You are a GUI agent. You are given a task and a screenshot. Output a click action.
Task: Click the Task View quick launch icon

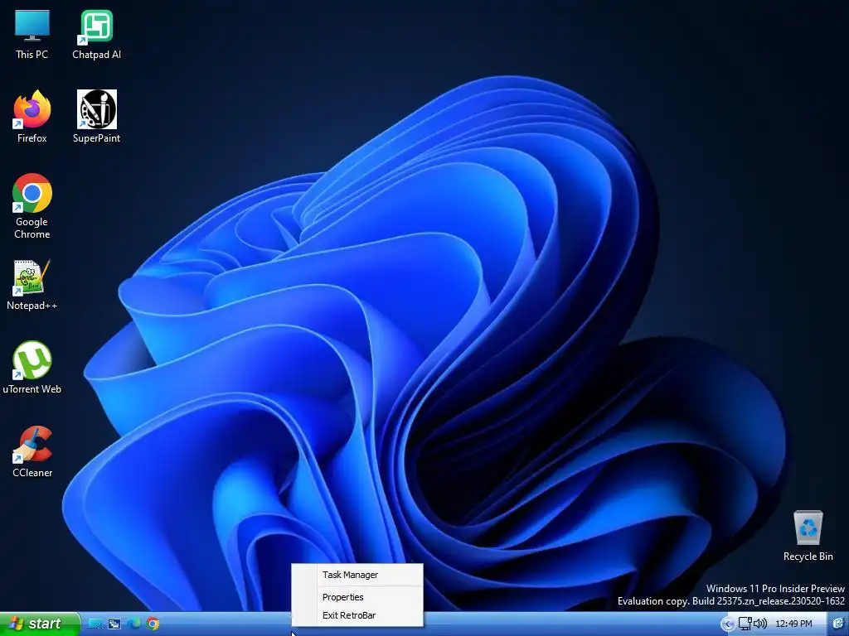114,624
